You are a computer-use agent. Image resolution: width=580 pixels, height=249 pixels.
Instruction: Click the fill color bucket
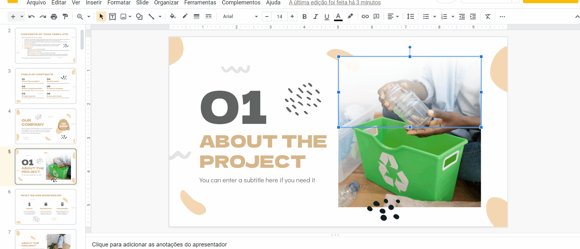[173, 16]
